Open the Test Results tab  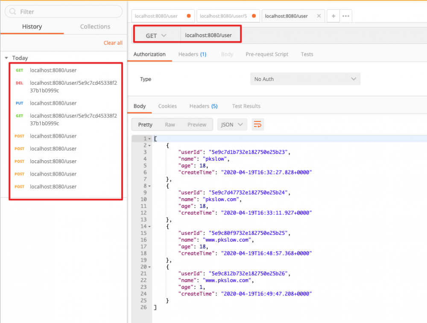246,106
